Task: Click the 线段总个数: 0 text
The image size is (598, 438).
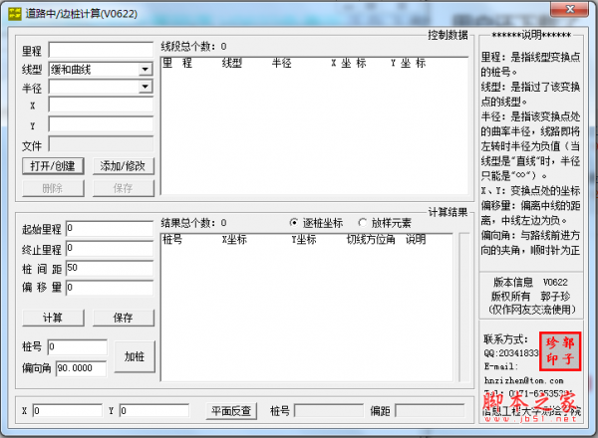Action: pos(193,47)
